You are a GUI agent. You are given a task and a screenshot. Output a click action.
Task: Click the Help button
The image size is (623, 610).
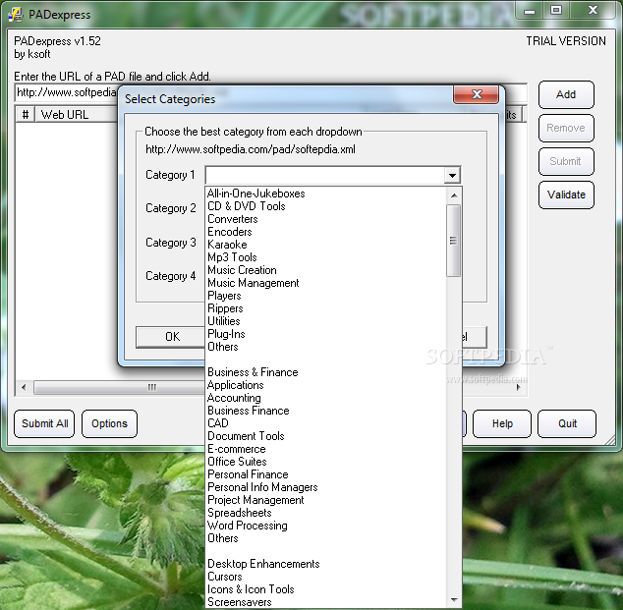click(502, 423)
